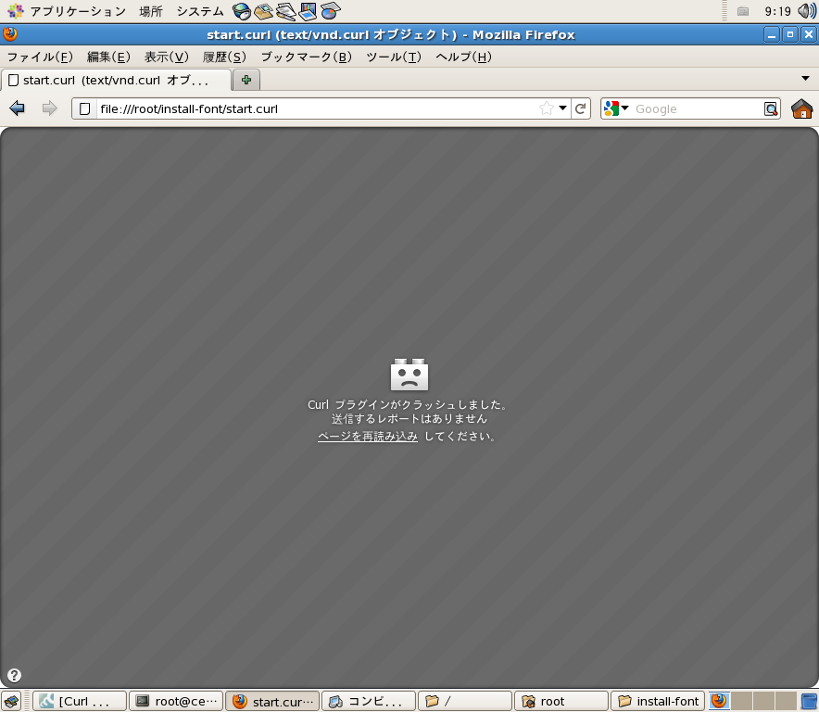Click the ページを再読み込み link
The height and width of the screenshot is (712, 819).
pos(367,436)
